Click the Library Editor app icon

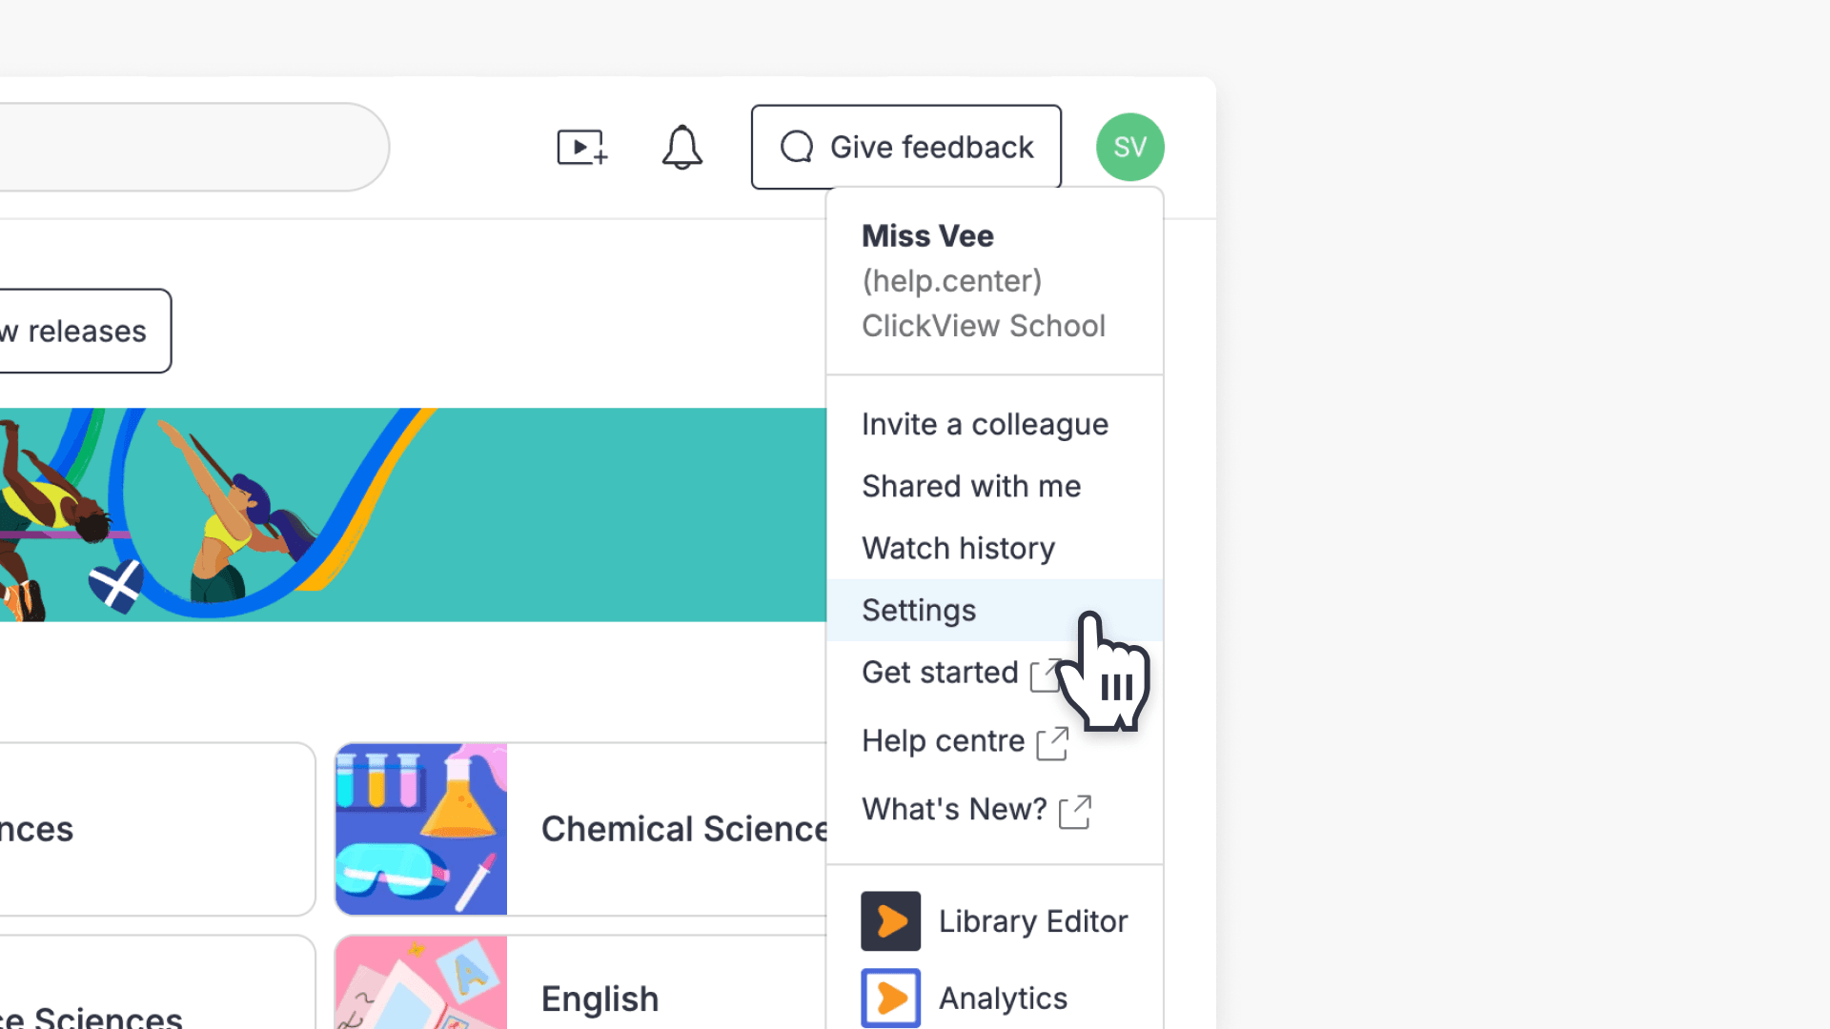(891, 921)
